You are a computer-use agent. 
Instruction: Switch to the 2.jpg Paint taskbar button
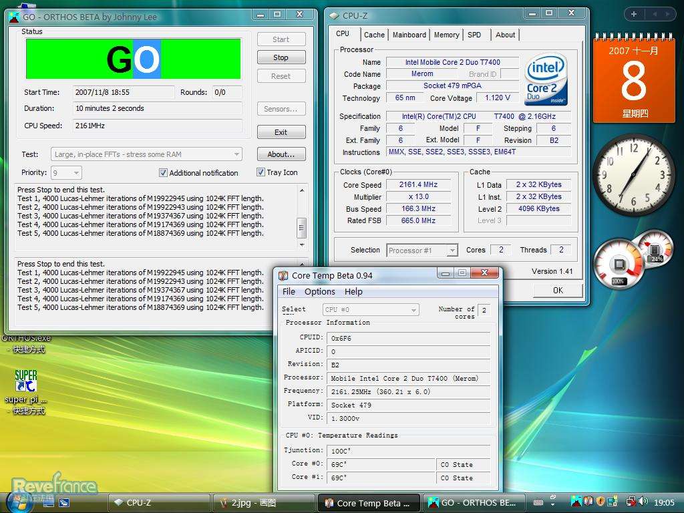[x=265, y=503]
